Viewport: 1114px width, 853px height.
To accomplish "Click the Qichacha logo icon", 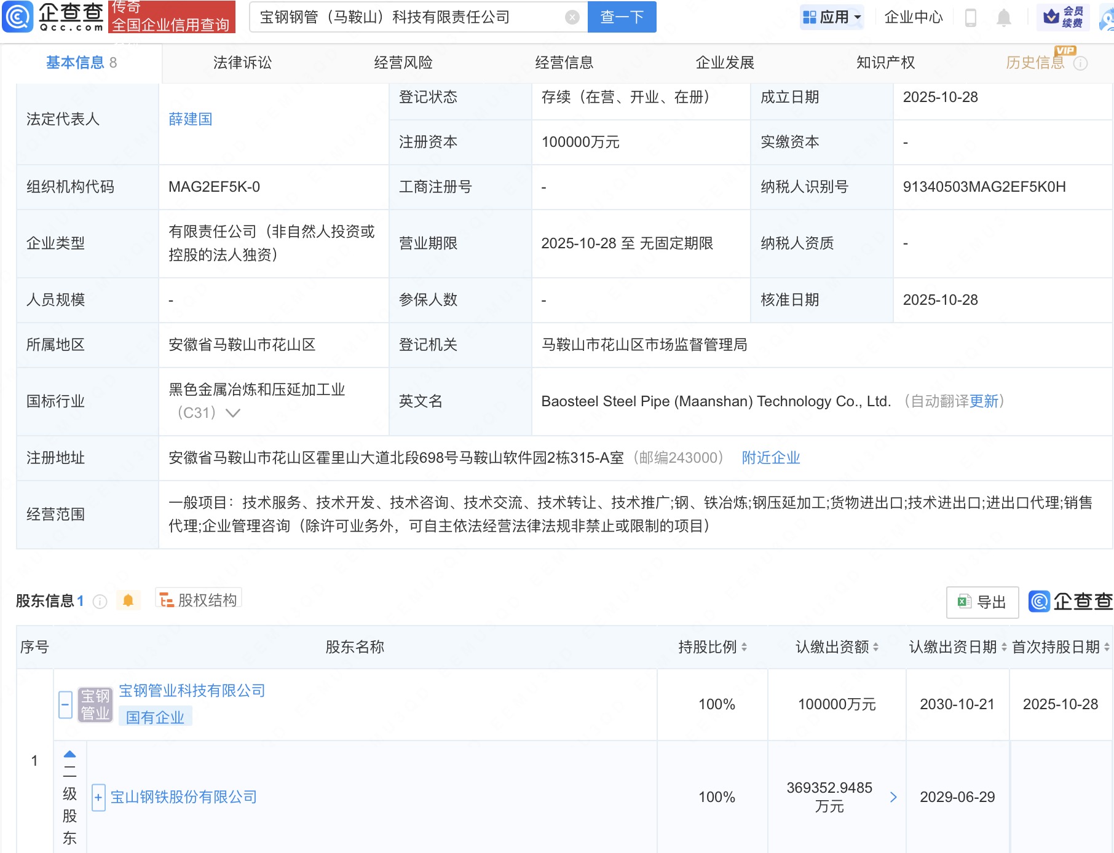I will (x=18, y=17).
